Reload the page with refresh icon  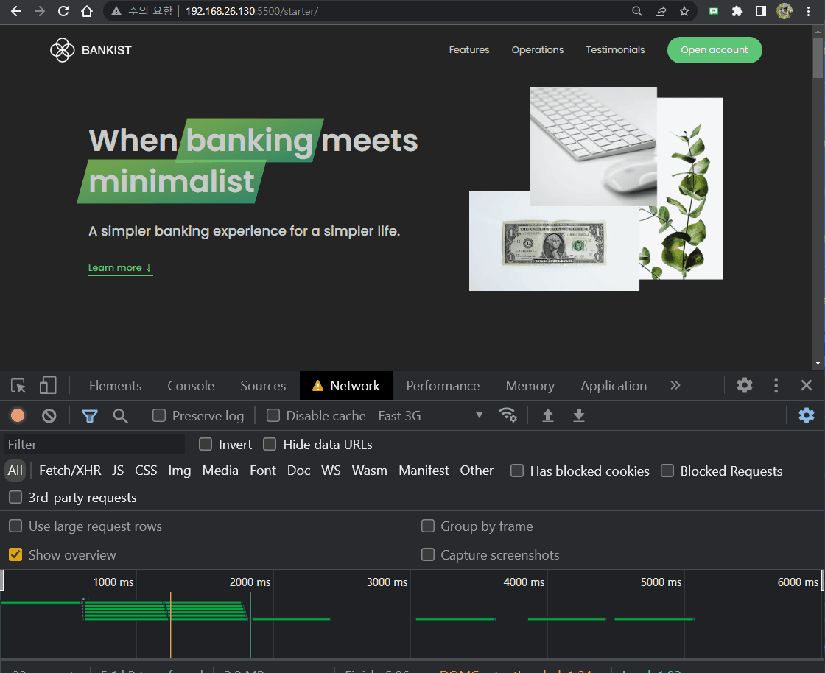[x=63, y=11]
